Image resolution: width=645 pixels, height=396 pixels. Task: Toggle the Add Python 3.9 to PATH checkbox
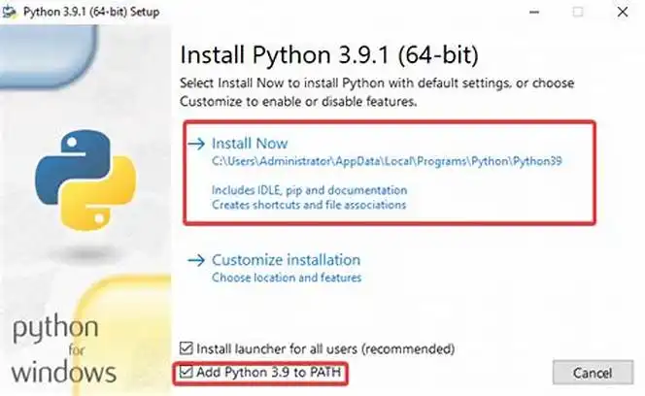pyautogui.click(x=186, y=372)
